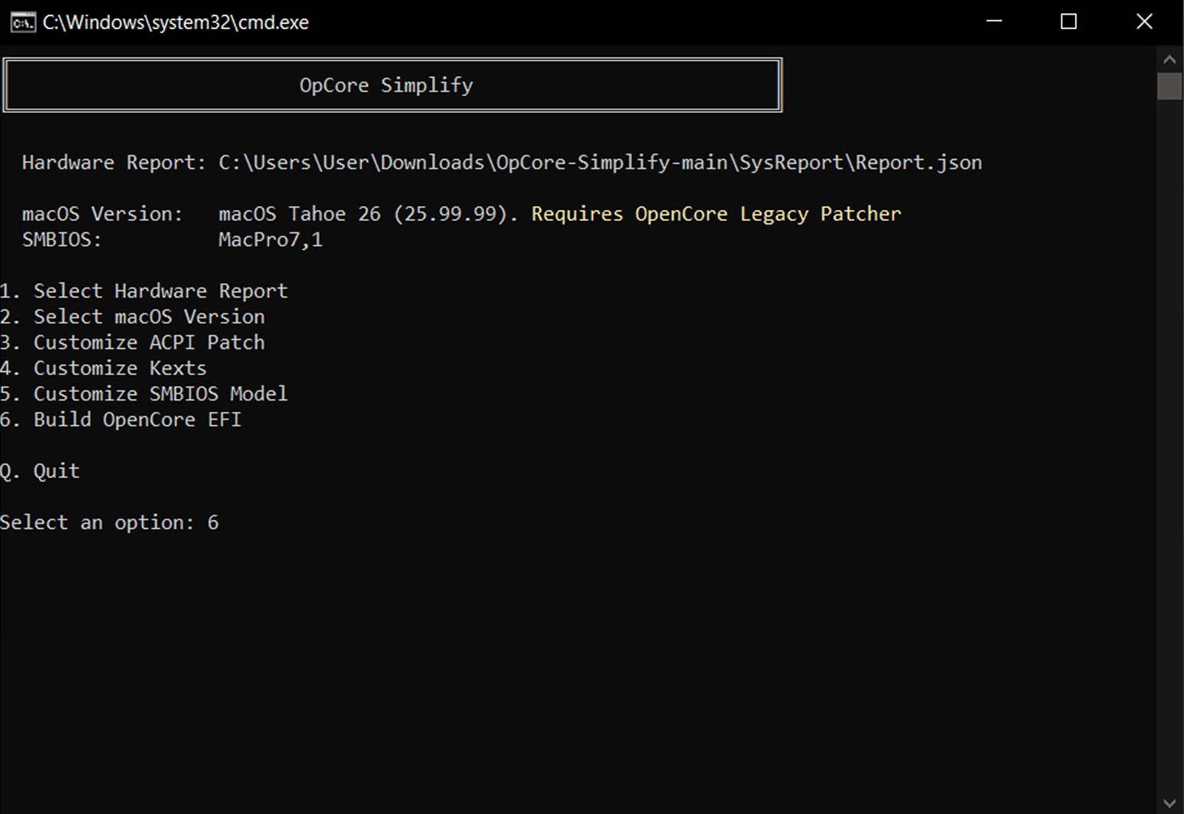Click the scrollbar down arrow
The height and width of the screenshot is (814, 1184).
coord(1169,803)
